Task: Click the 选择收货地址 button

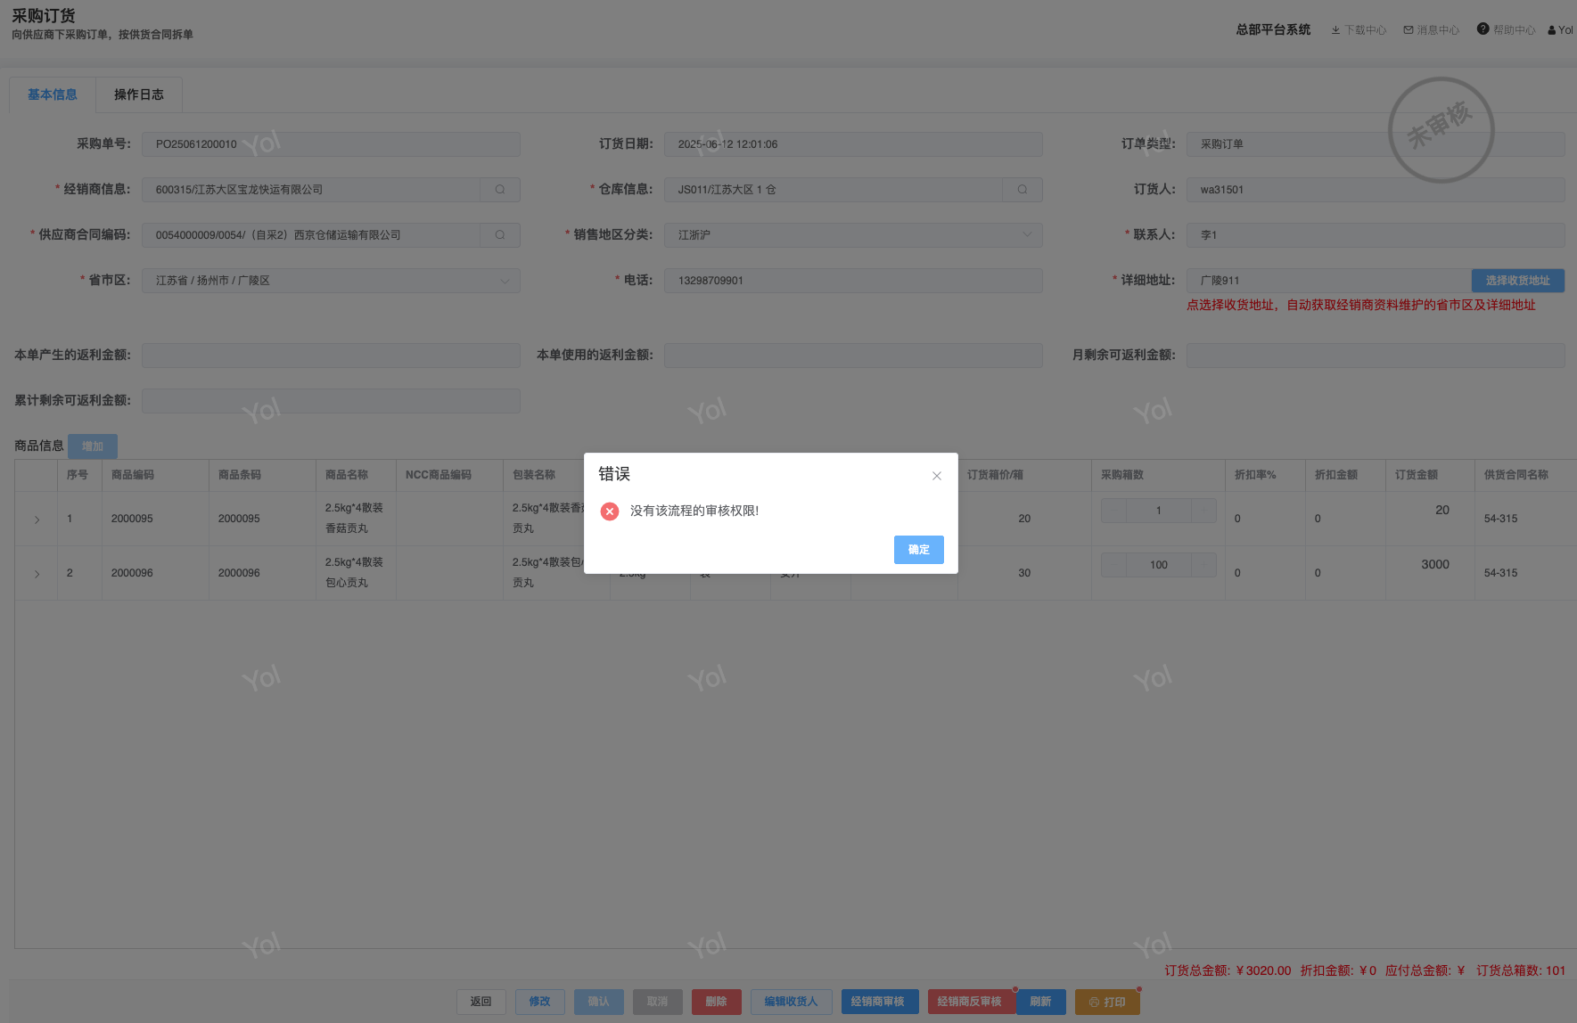Action: 1518,281
